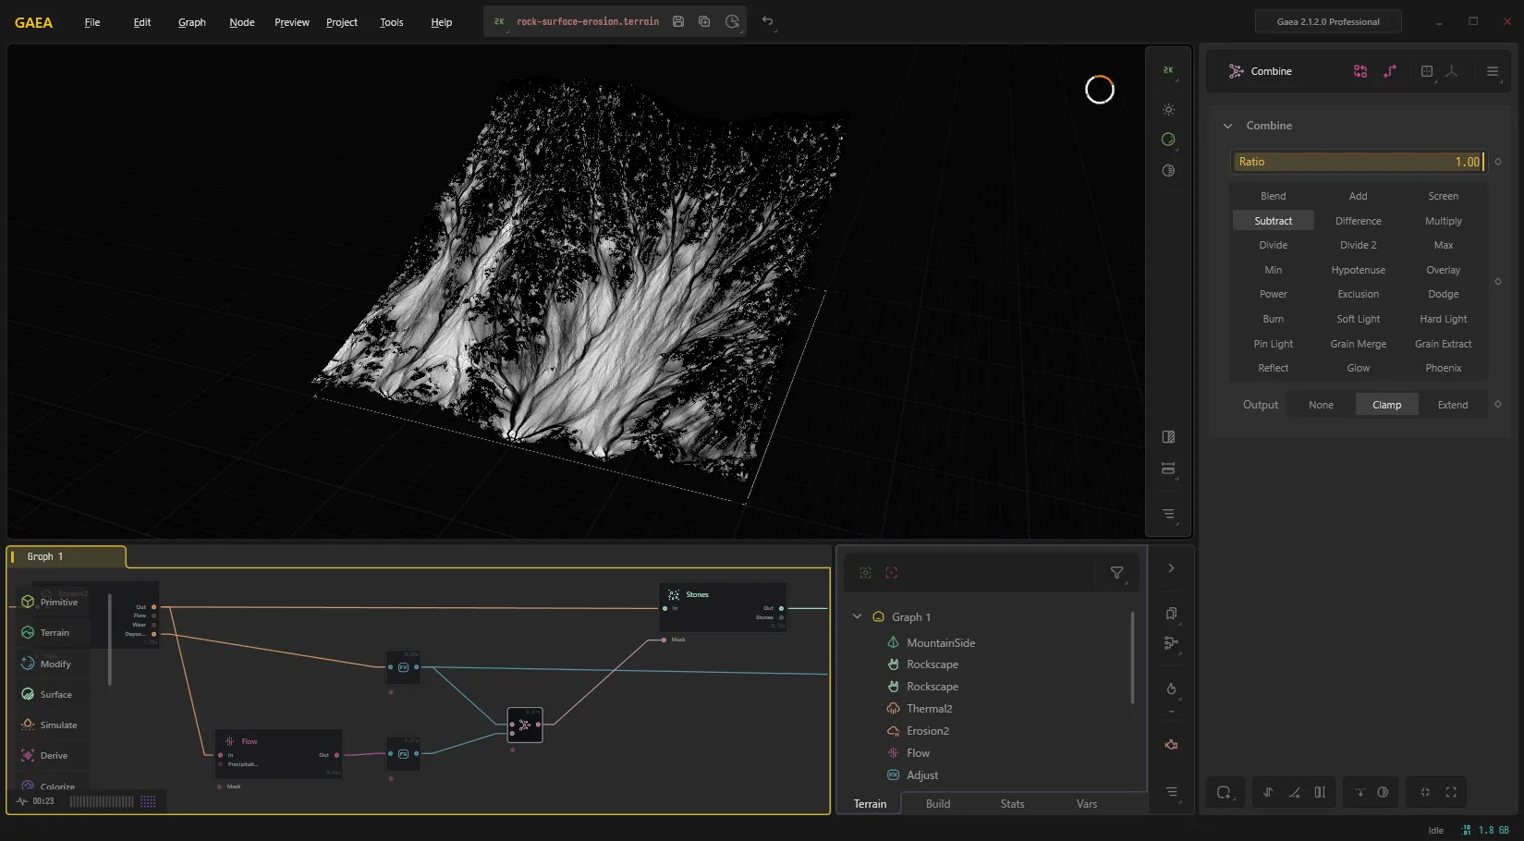Open the hamburger menu in Combine panel
1524x841 pixels.
pos(1492,71)
